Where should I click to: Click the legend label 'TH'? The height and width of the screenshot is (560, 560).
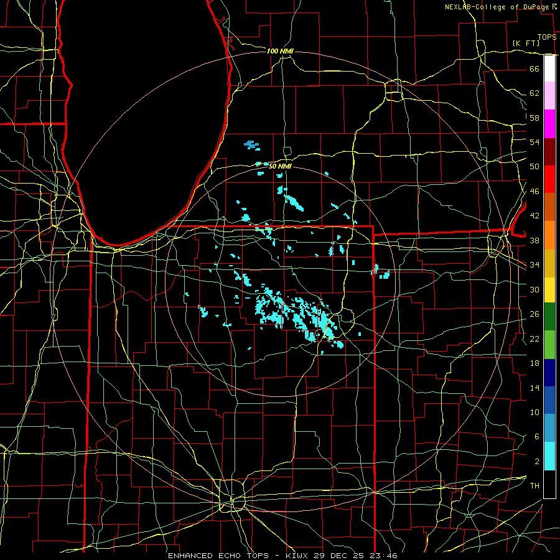(x=534, y=486)
